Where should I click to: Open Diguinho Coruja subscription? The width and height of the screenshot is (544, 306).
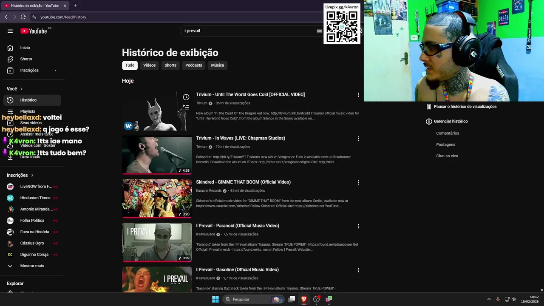pos(32,255)
